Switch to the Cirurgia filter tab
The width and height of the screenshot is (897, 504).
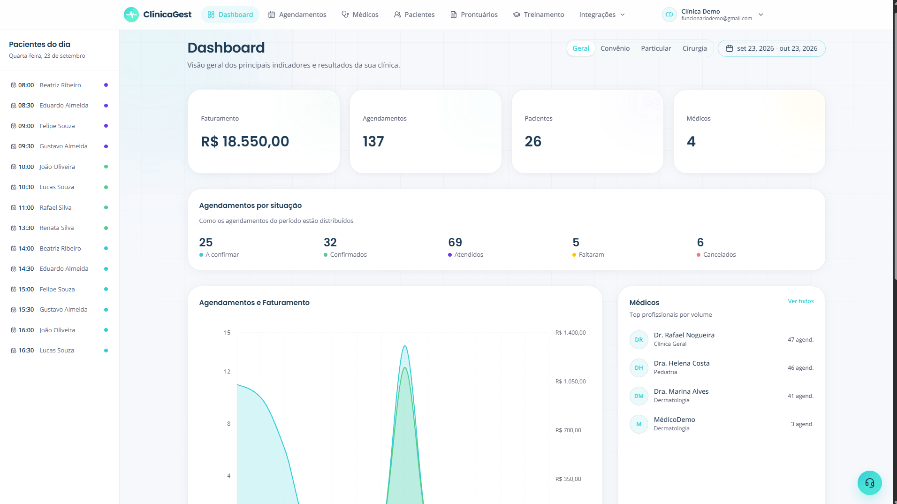pos(694,48)
